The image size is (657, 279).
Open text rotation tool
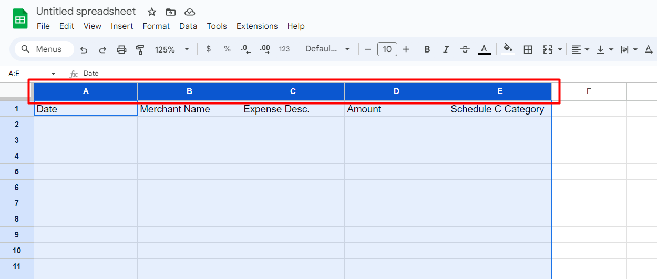coord(649,49)
